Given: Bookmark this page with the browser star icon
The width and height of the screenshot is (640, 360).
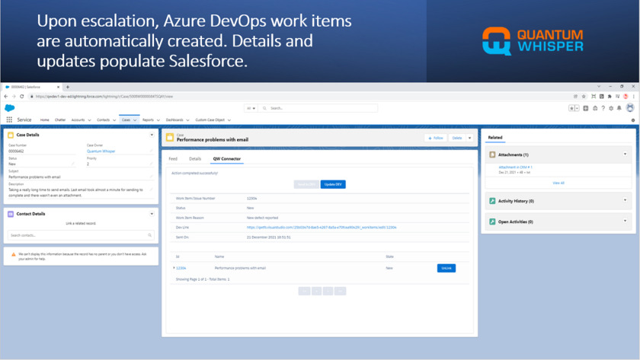Looking at the screenshot, I should pyautogui.click(x=584, y=97).
